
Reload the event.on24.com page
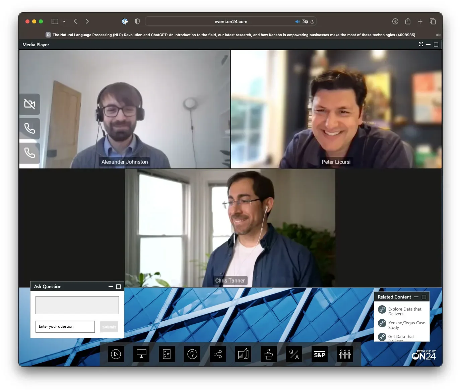[x=312, y=21]
